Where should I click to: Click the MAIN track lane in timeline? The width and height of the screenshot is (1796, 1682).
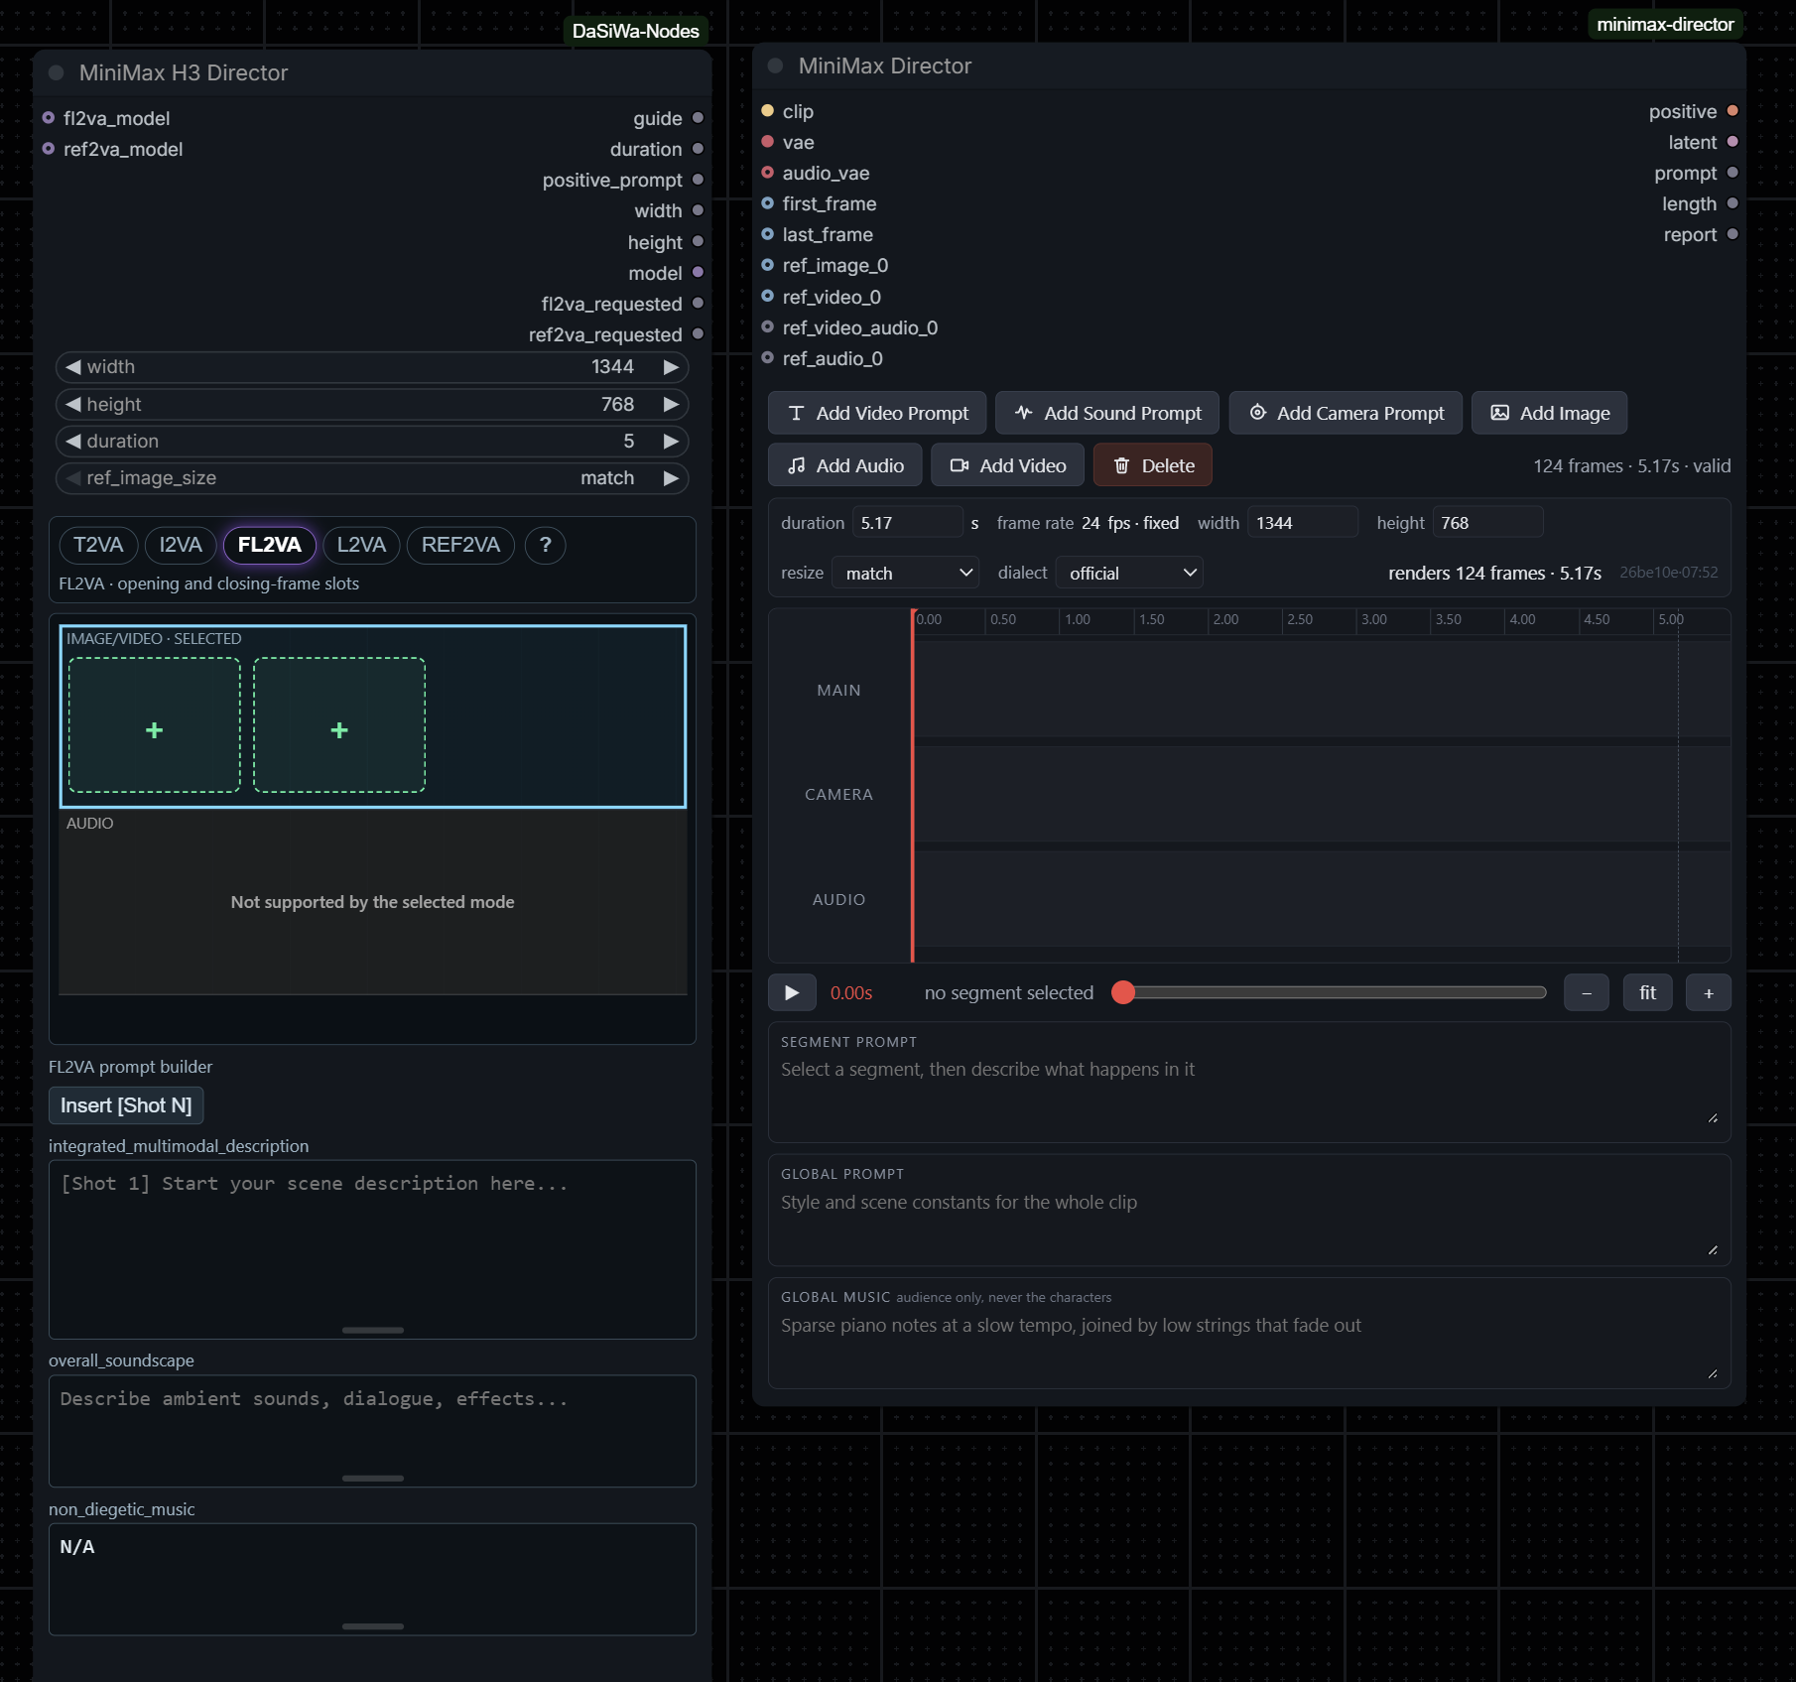pyautogui.click(x=1322, y=690)
